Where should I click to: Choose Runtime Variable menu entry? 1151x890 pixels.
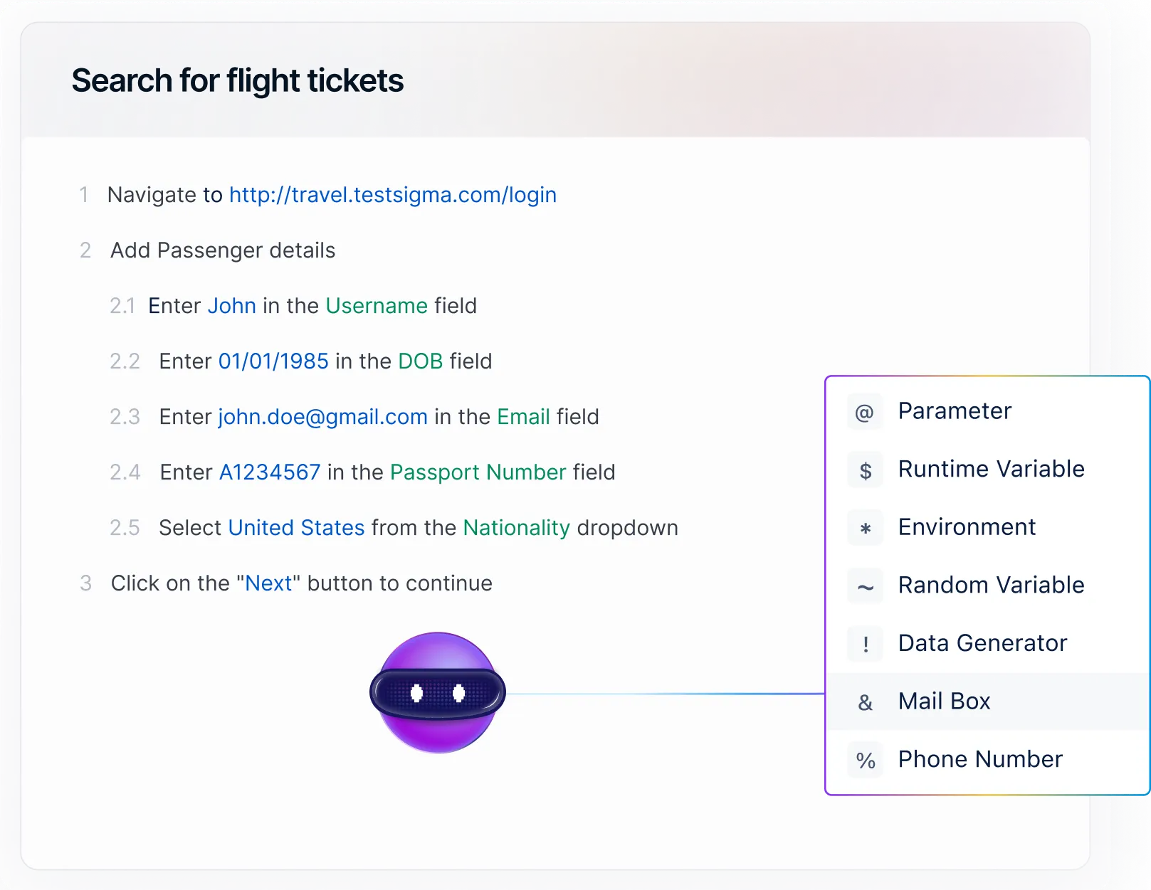click(991, 470)
